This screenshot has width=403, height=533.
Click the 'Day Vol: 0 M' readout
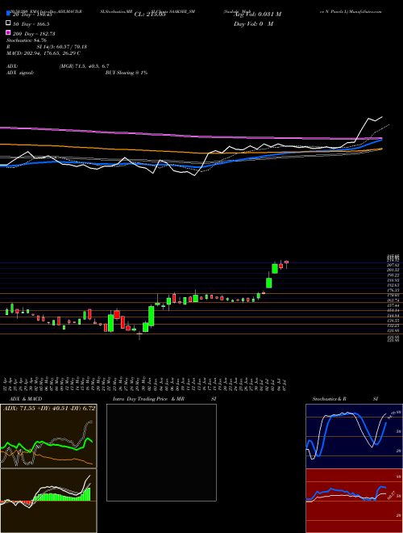coord(253,24)
